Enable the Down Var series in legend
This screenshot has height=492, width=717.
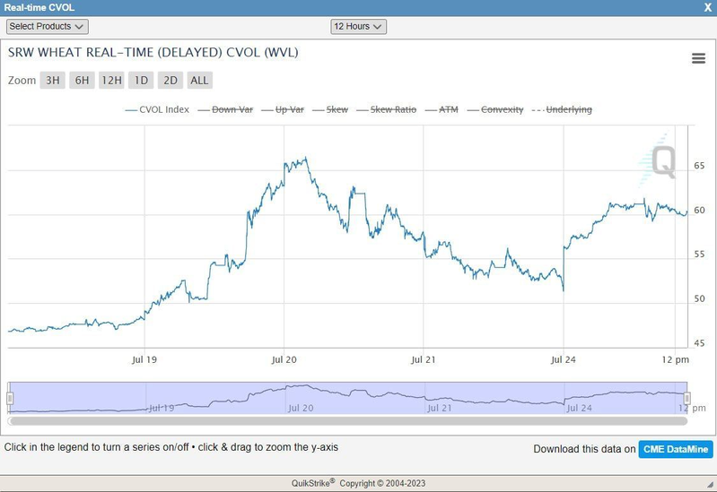click(232, 109)
